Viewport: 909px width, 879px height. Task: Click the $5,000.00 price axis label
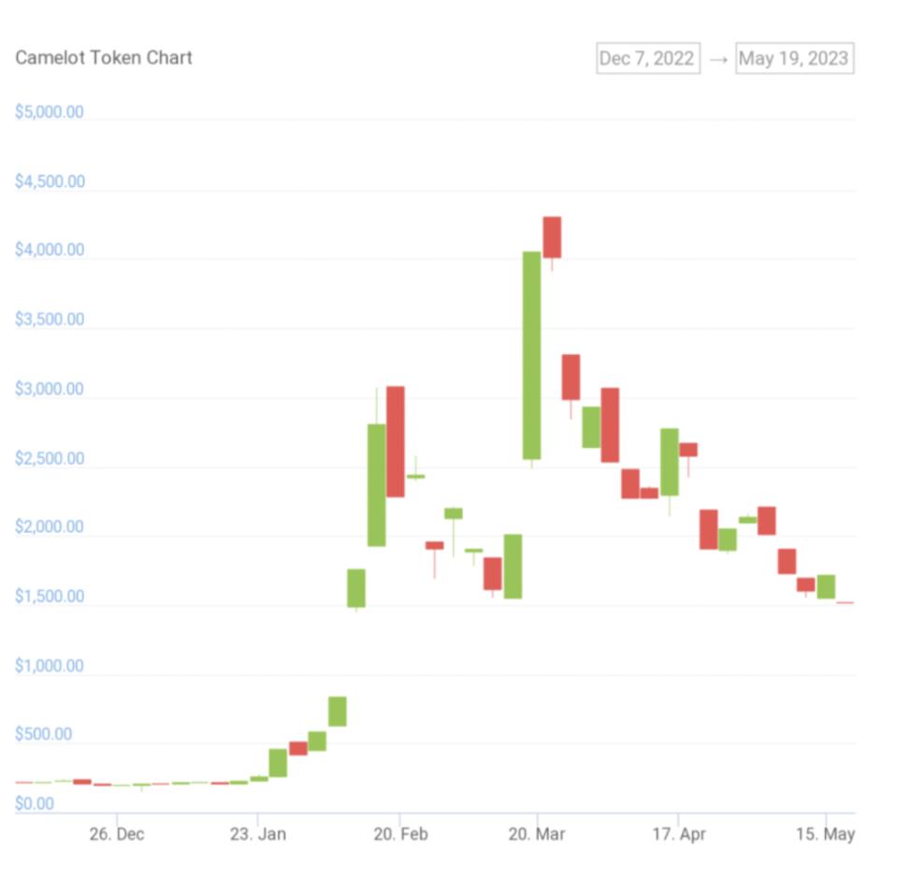(50, 112)
